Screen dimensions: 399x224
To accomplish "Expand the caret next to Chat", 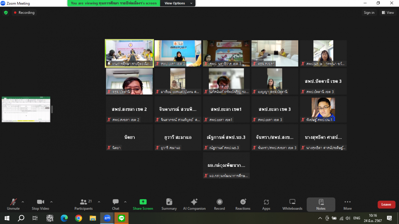I will (125, 202).
